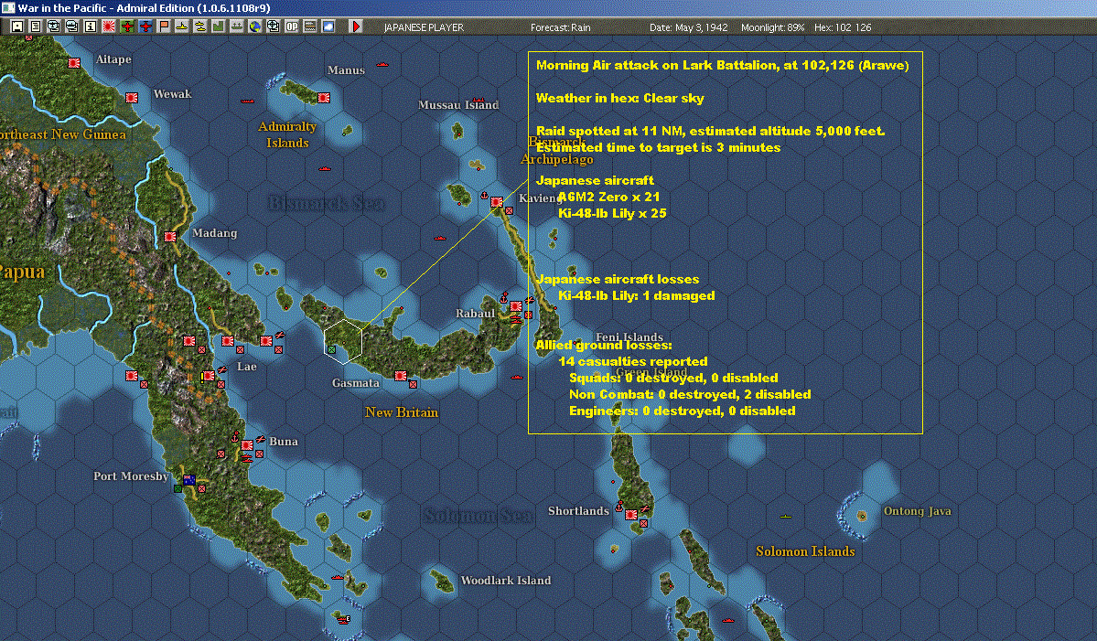This screenshot has height=641, width=1097.
Task: Click the information 'i' toolbar icon
Action: 91,27
